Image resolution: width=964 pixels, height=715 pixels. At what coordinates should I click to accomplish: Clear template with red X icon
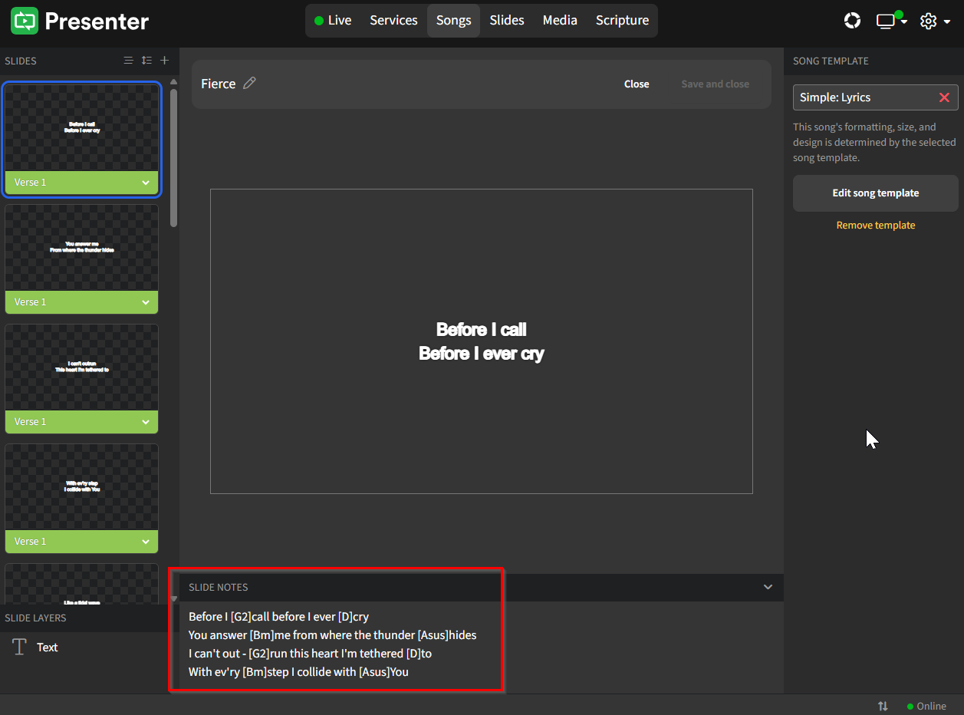pos(944,97)
